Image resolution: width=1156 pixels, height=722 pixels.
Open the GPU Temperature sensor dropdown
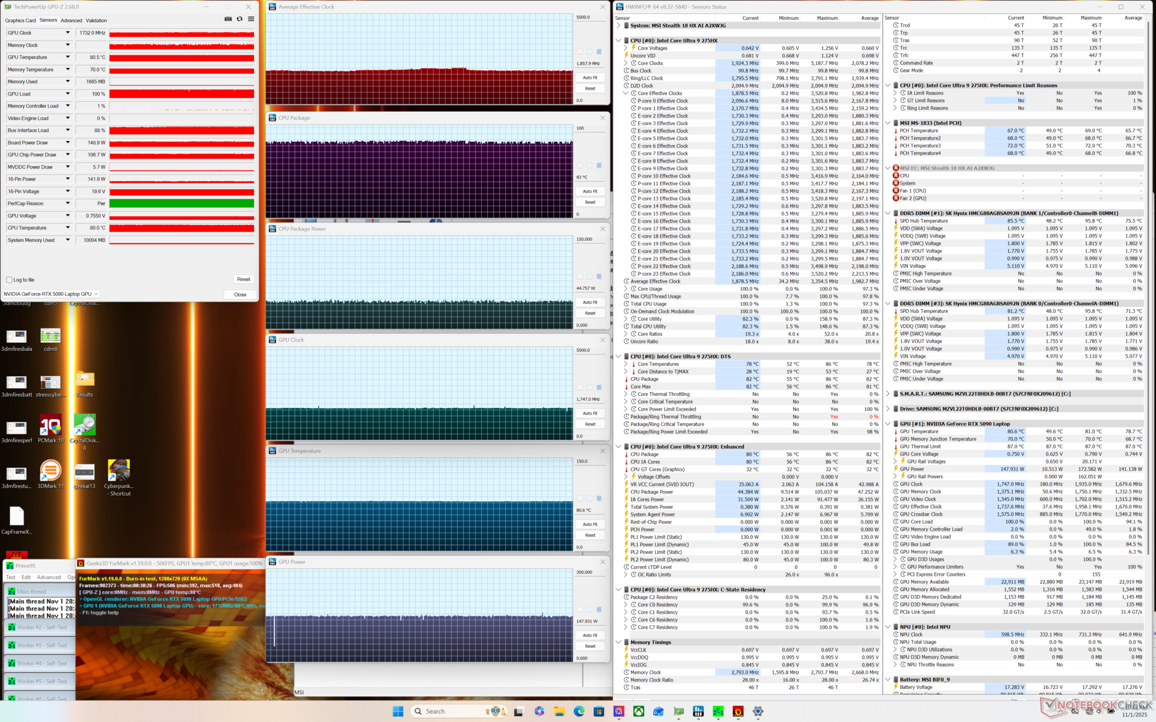[67, 57]
